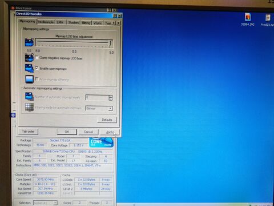Confirm with the OK button
This screenshot has height=206, width=274.
[x=67, y=132]
